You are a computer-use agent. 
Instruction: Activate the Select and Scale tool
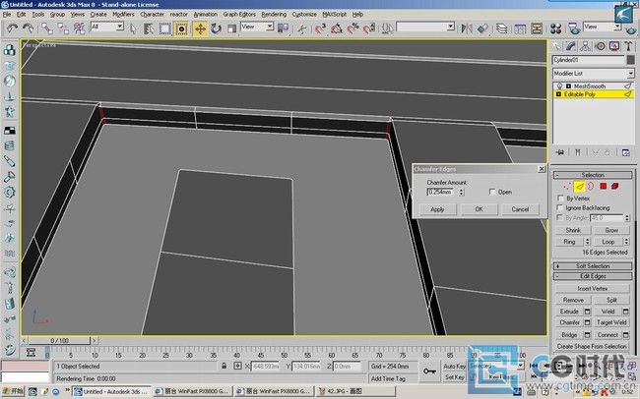[231, 28]
